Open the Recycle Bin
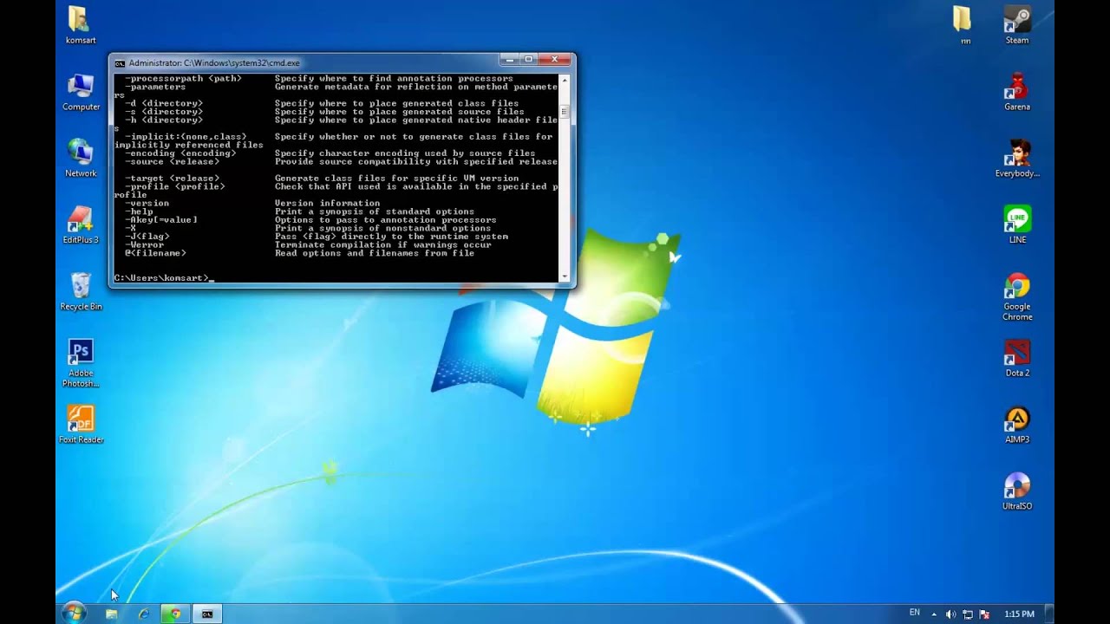 click(x=81, y=291)
